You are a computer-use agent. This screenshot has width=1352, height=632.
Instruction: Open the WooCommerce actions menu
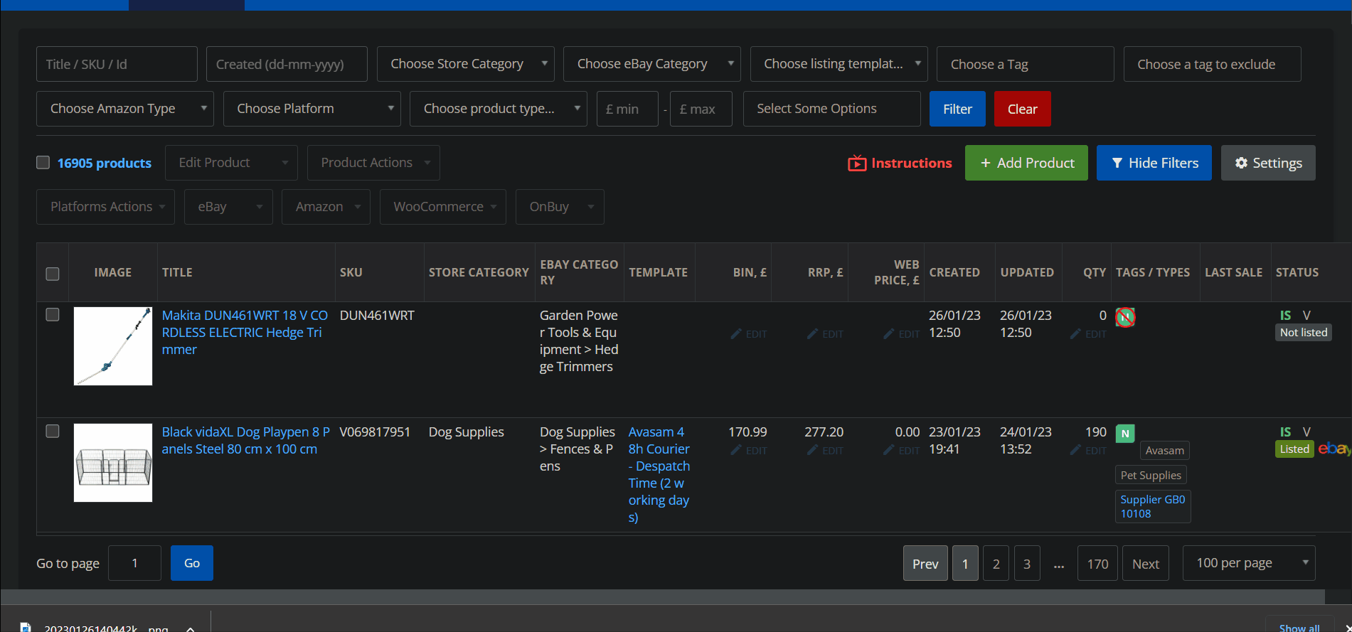[443, 207]
